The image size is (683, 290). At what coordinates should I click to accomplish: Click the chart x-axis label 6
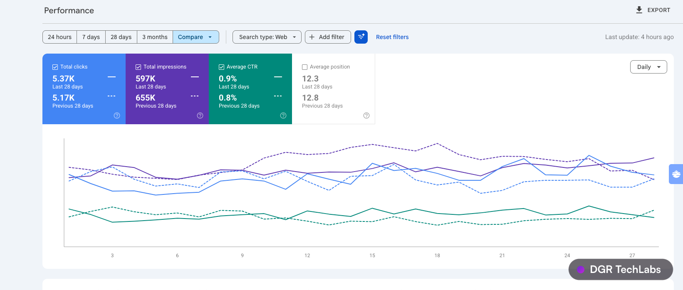click(177, 256)
